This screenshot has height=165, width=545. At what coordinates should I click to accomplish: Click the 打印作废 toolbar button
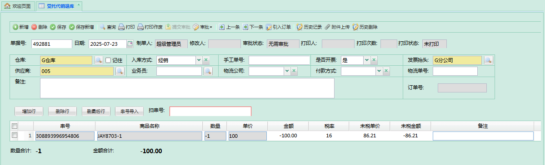[150, 27]
